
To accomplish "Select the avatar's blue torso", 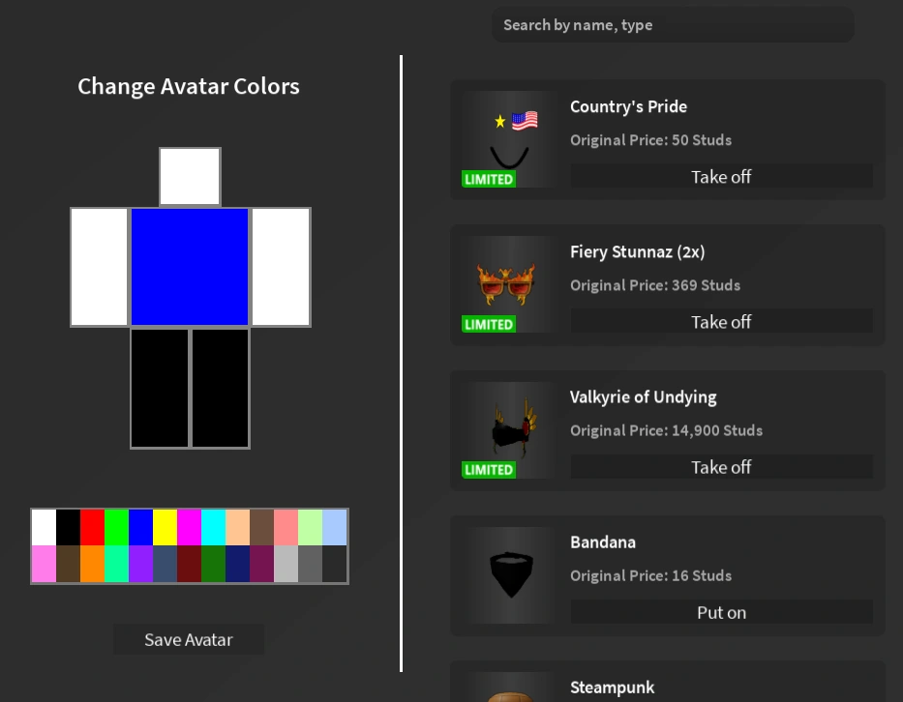I will coord(189,266).
